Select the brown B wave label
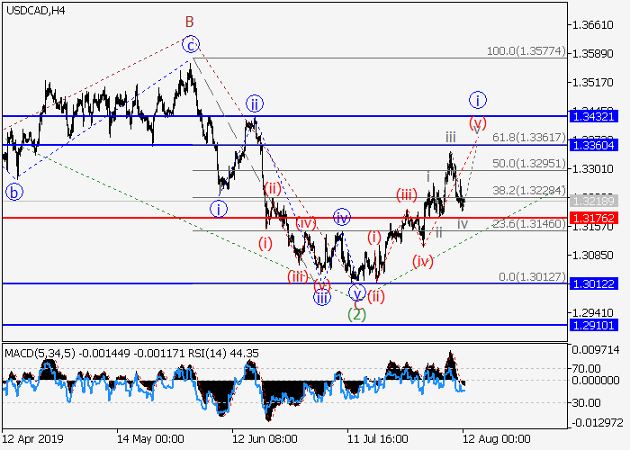 [190, 21]
